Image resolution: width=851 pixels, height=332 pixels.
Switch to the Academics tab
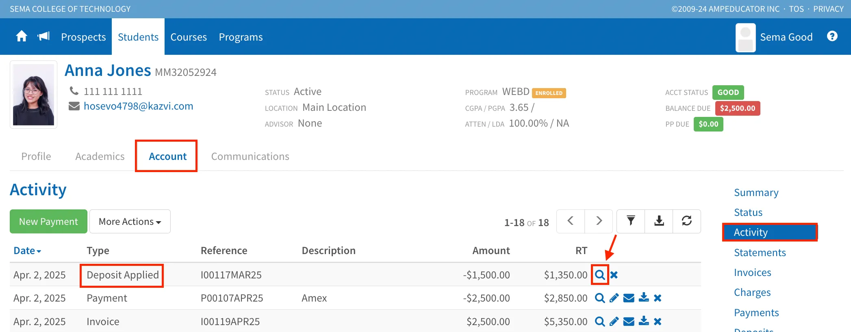point(100,156)
